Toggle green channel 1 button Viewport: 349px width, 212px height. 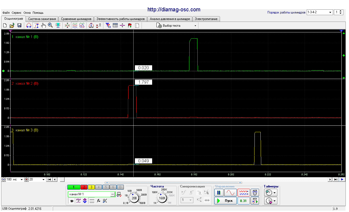[x=74, y=187]
